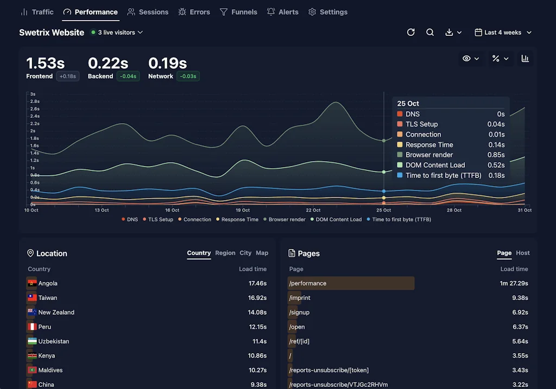Open the /signup page entry
The width and height of the screenshot is (556, 389).
(x=300, y=312)
